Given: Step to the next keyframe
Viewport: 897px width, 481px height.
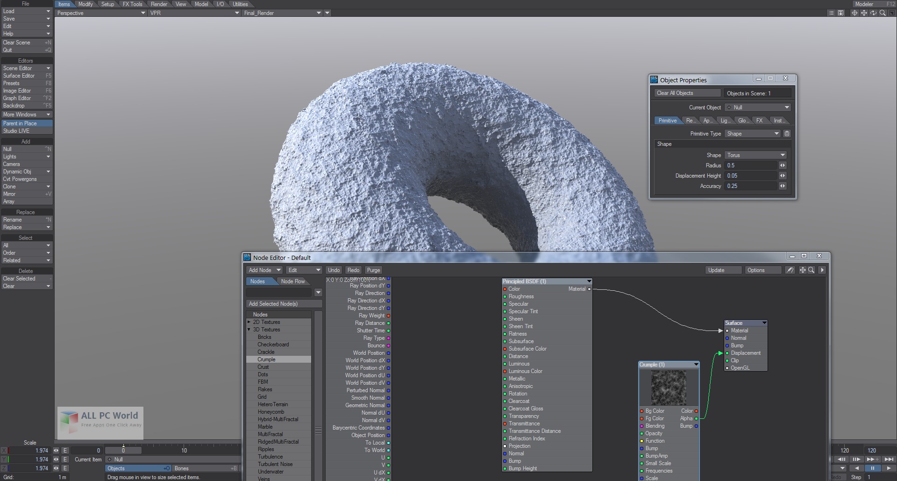Looking at the screenshot, I should 872,459.
